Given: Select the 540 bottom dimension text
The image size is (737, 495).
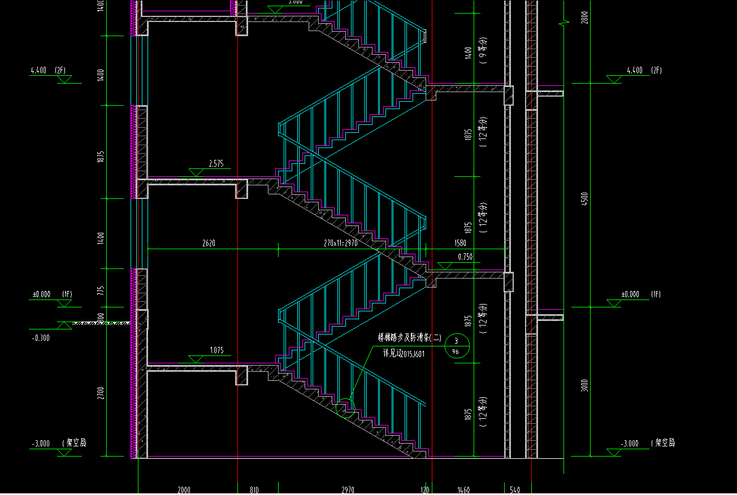Looking at the screenshot, I should pos(515,490).
